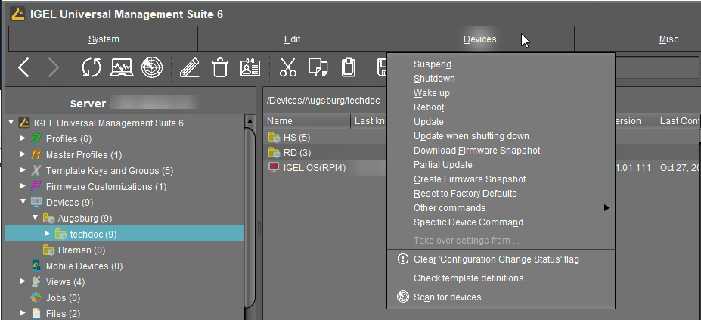This screenshot has height=320, width=701.
Task: Choose 'Scan for devices' menu entry
Action: point(447,297)
